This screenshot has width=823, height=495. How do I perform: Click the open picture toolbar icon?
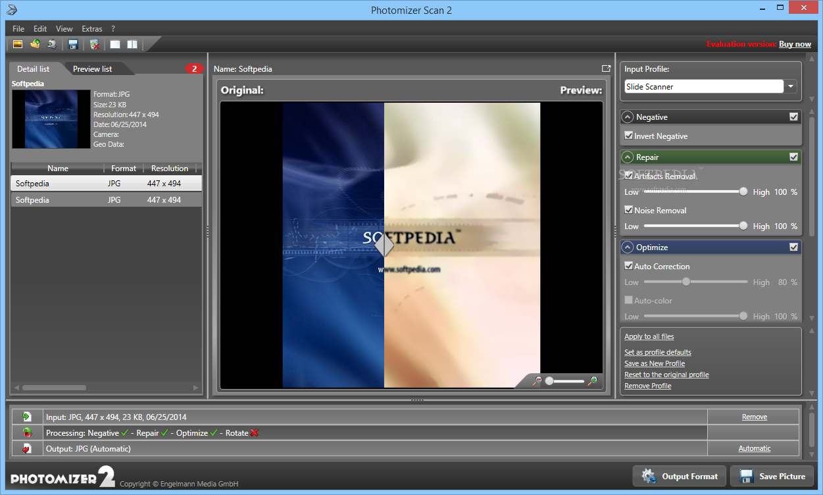click(x=18, y=44)
